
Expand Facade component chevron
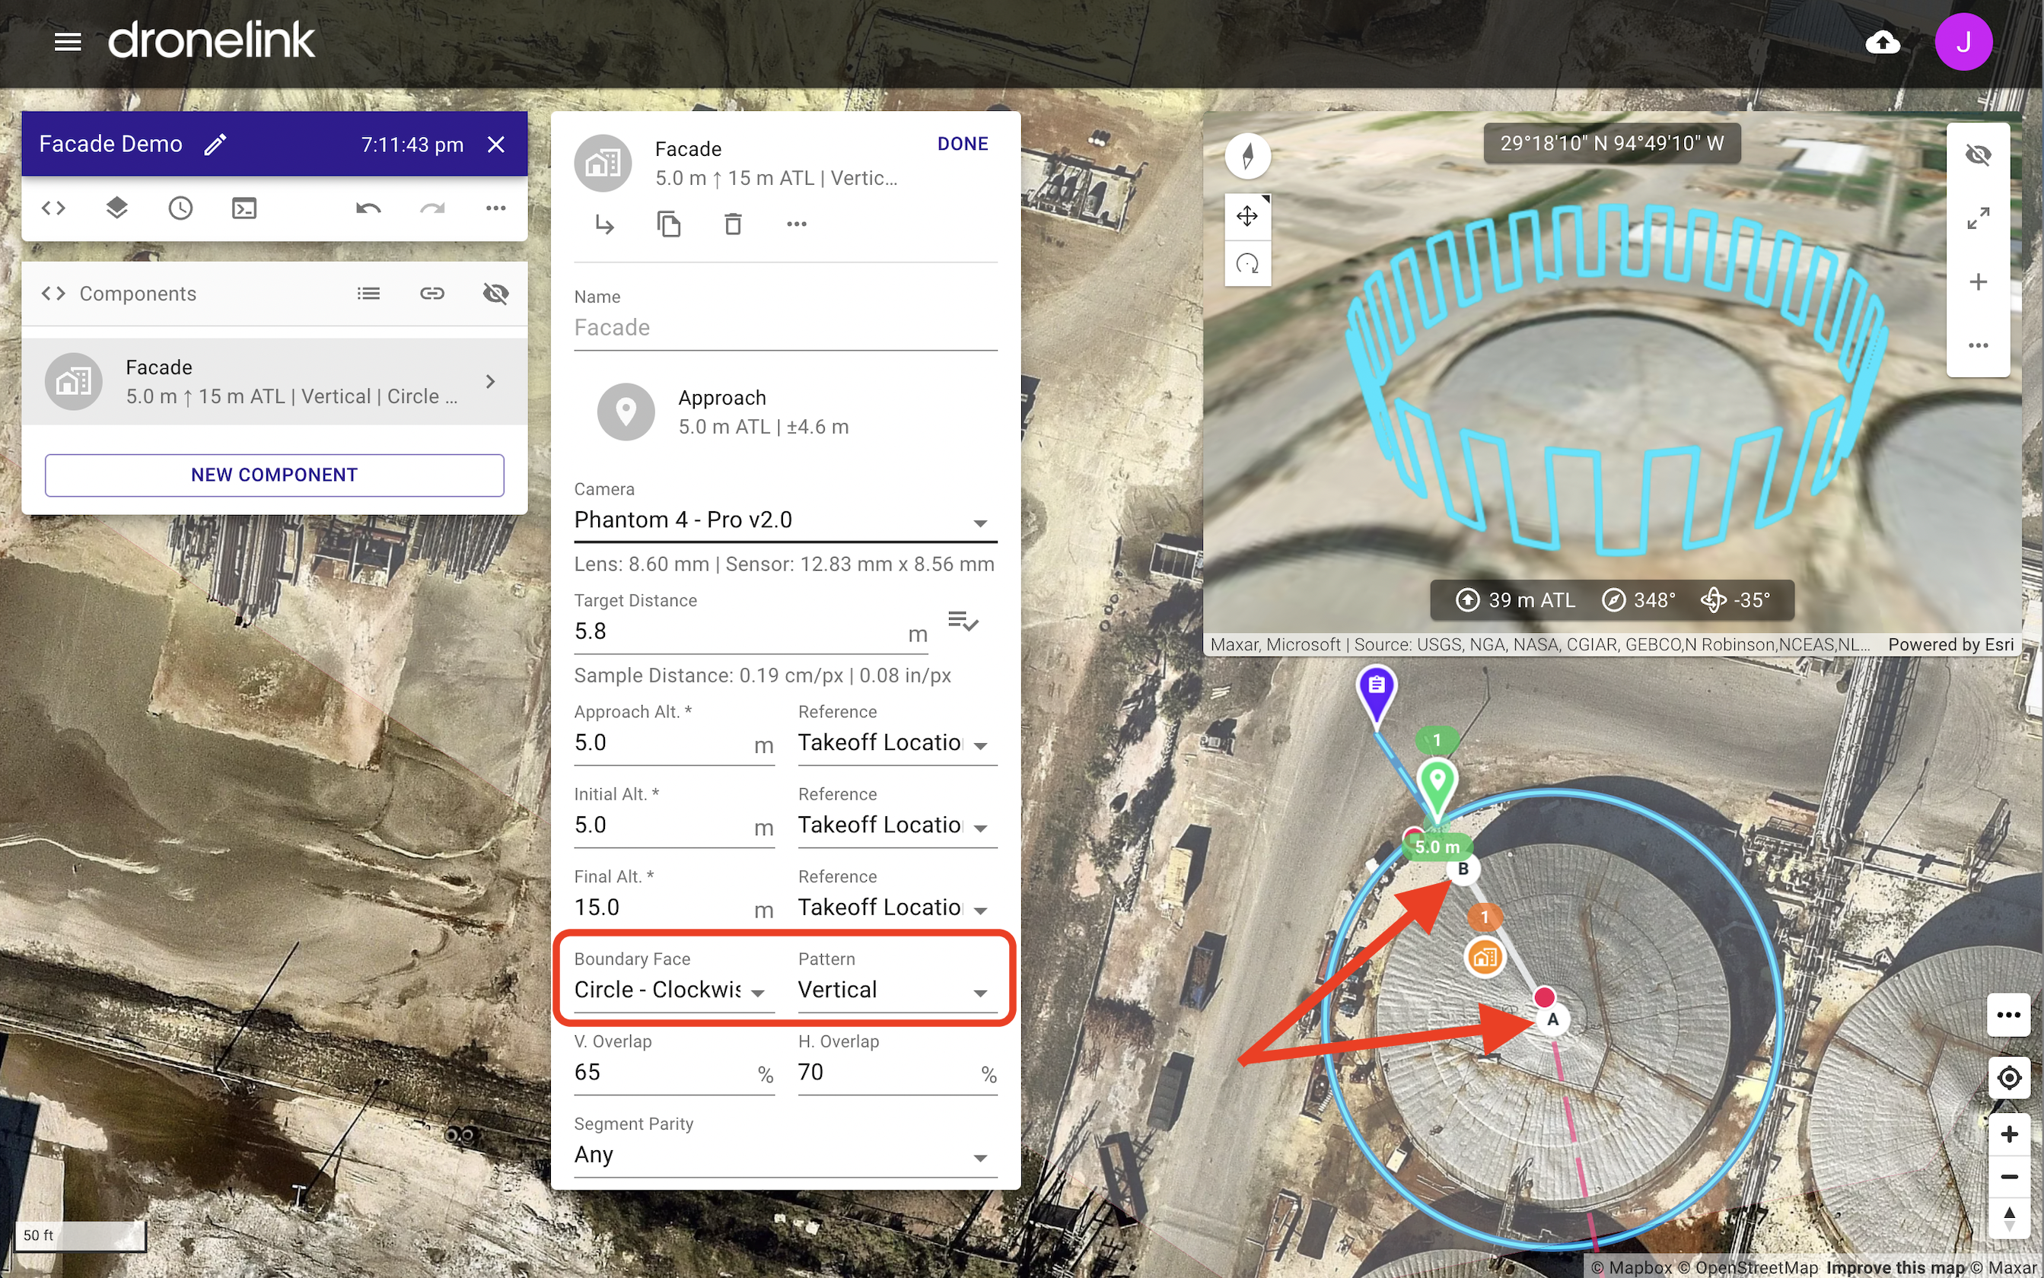490,382
